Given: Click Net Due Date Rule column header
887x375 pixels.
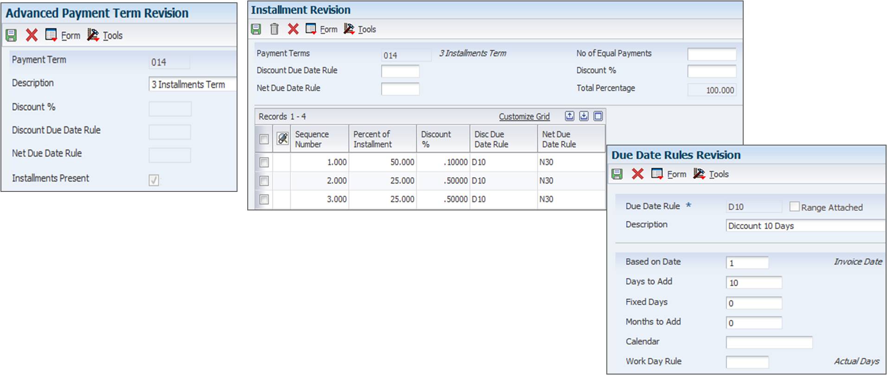Looking at the screenshot, I should click(572, 139).
